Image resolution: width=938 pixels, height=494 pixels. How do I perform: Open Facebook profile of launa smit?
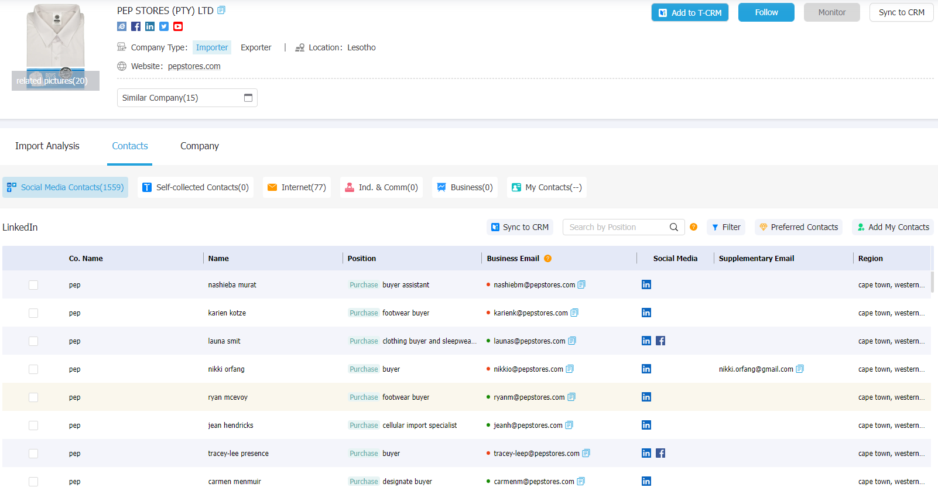click(x=660, y=341)
